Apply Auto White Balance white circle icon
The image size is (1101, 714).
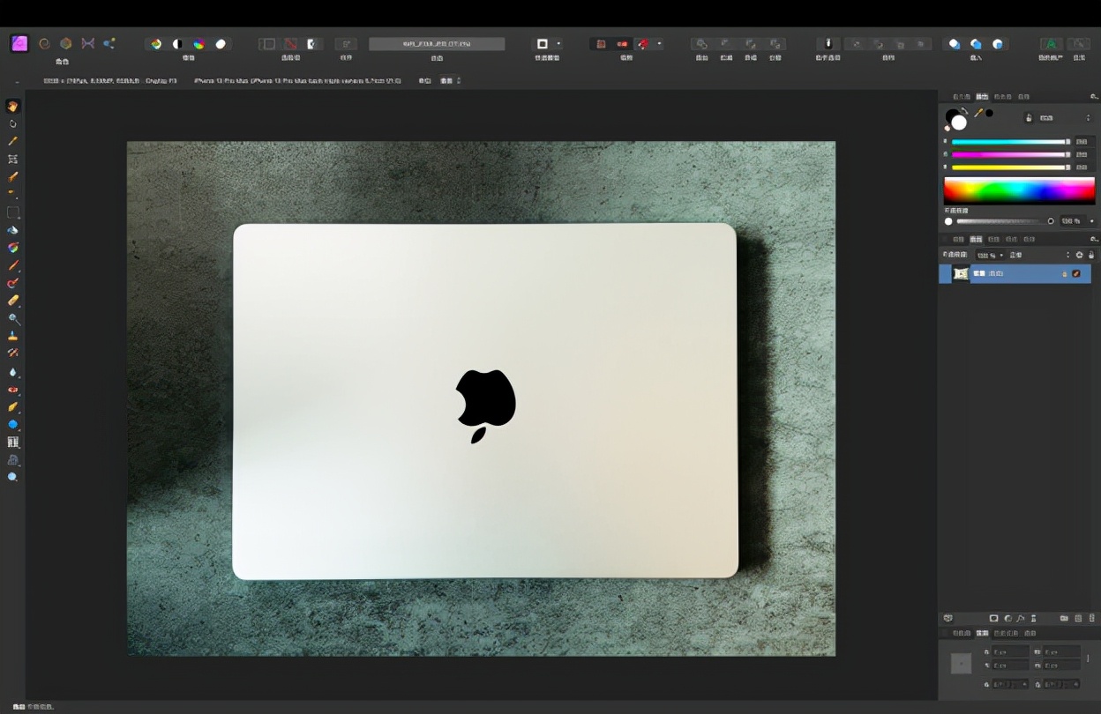(x=221, y=43)
